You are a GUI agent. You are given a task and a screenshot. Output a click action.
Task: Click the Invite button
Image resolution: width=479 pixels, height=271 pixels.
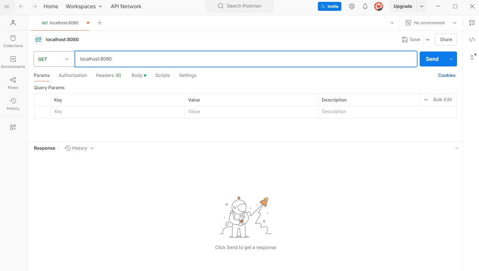(x=329, y=6)
